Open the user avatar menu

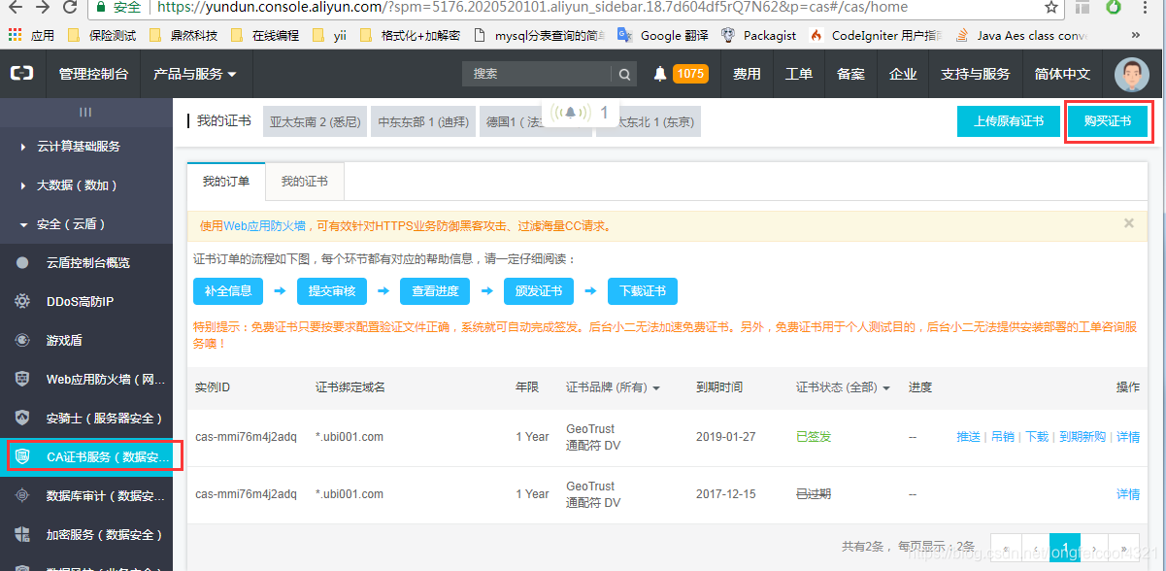tap(1131, 74)
